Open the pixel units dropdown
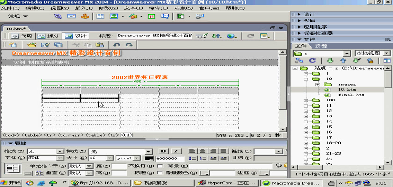Viewport: 393px width, 187px height. 137,158
